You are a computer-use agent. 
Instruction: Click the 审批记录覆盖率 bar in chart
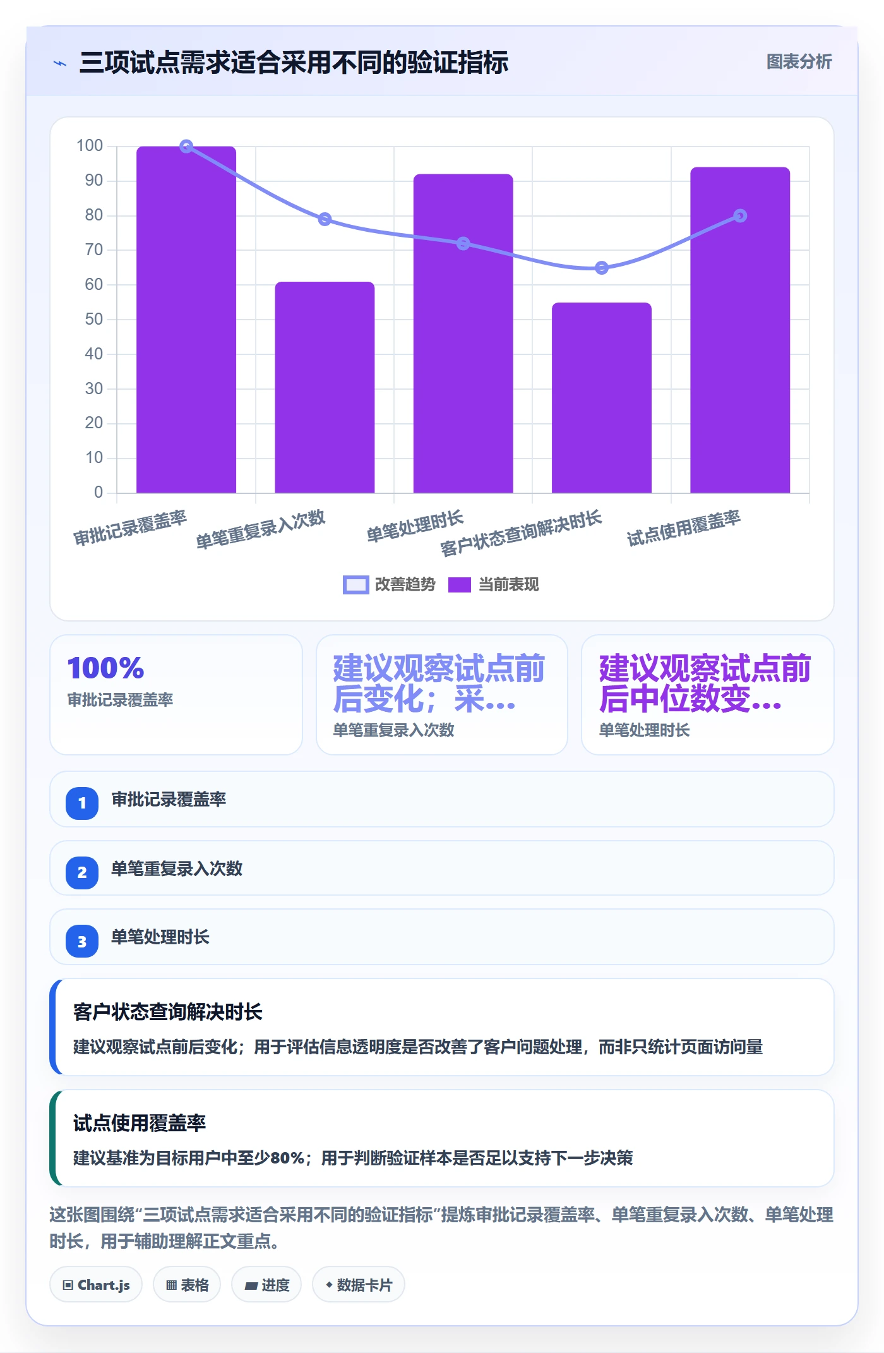click(x=186, y=320)
